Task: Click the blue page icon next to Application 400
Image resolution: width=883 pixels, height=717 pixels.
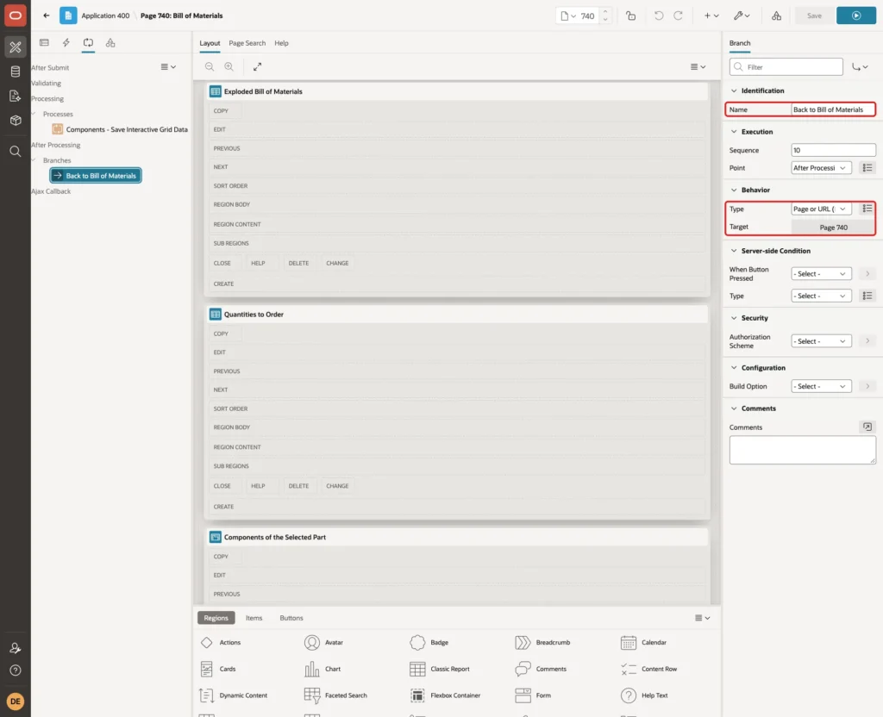Action: pyautogui.click(x=68, y=16)
